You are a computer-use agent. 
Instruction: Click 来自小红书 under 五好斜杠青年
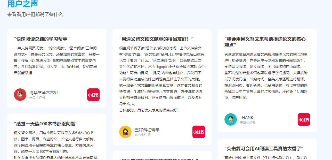(x=142, y=135)
